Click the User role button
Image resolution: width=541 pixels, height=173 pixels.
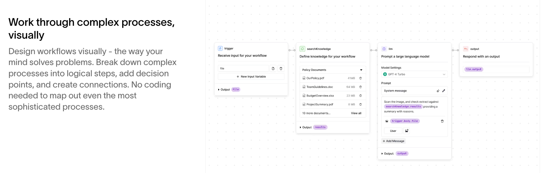(x=393, y=131)
